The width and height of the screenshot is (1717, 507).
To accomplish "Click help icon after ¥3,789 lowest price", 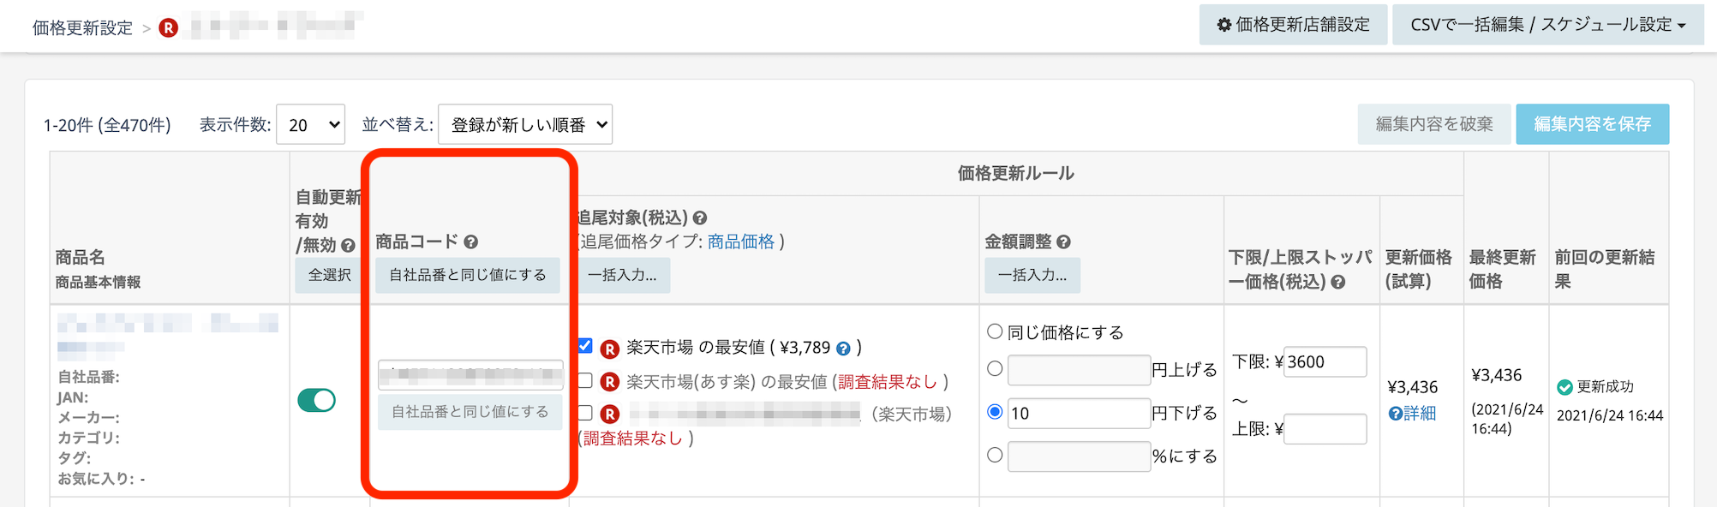I will pos(843,349).
